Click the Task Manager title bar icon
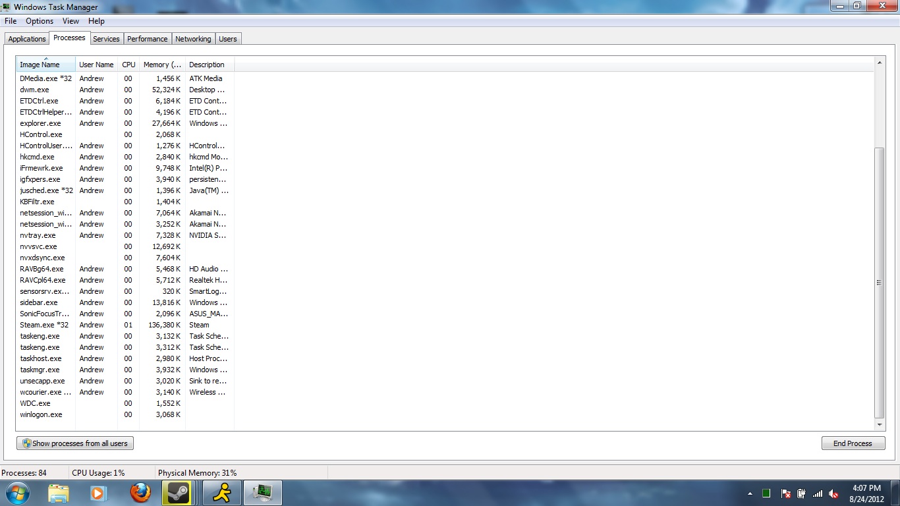Image resolution: width=900 pixels, height=506 pixels. [5, 7]
